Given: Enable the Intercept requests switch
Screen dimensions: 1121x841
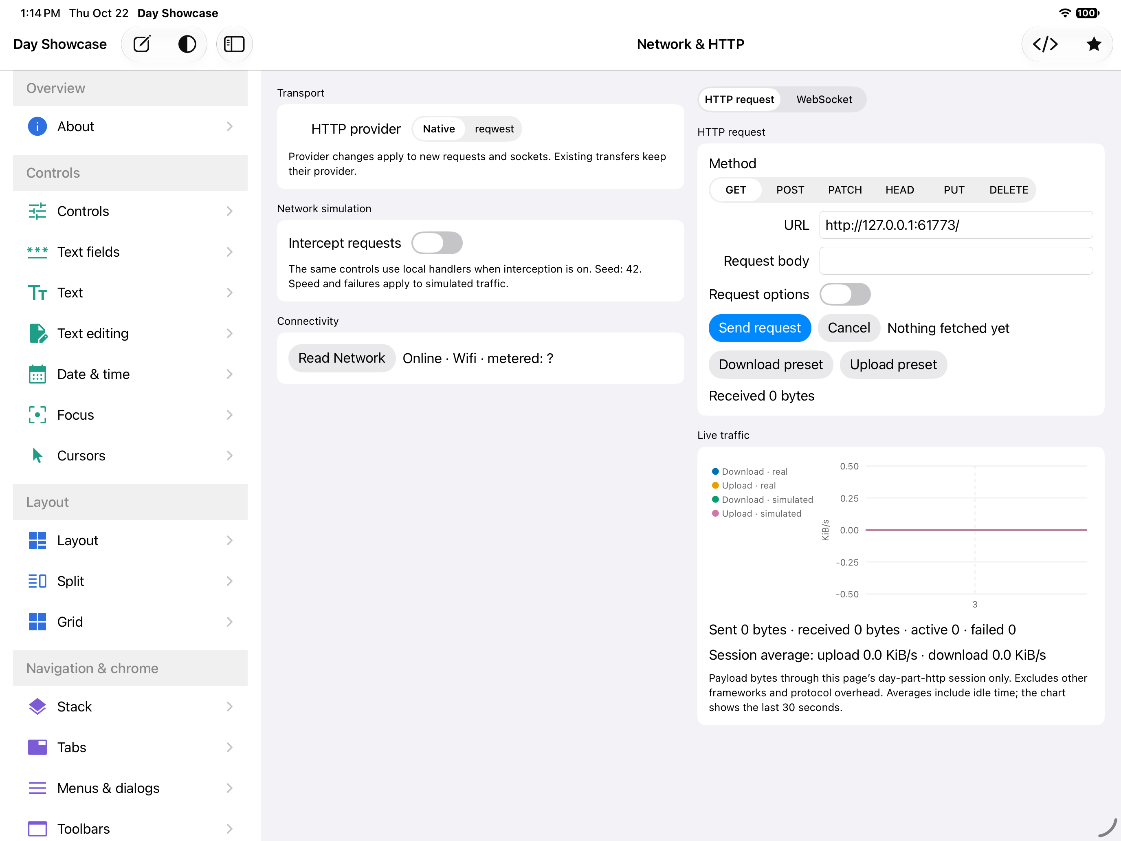Looking at the screenshot, I should coord(437,243).
